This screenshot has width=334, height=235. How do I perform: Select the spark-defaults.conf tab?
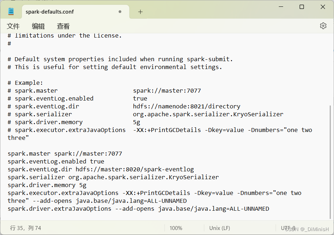(x=75, y=12)
